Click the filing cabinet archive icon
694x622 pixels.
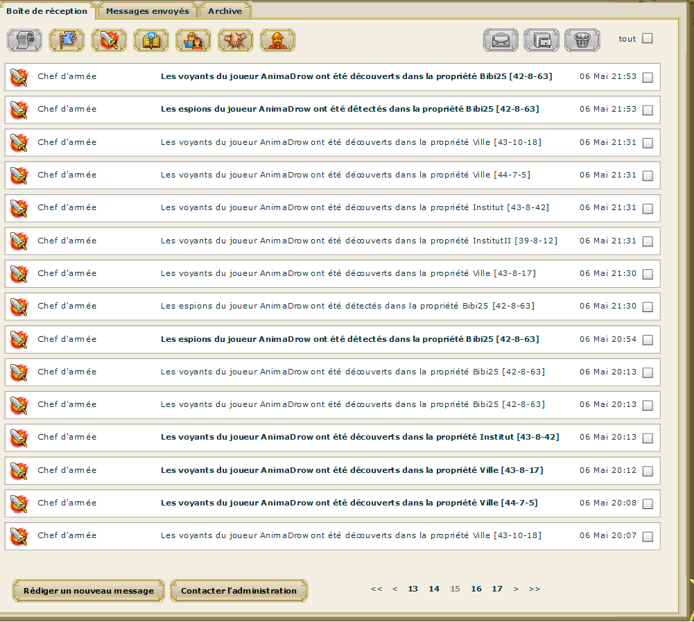(x=541, y=40)
